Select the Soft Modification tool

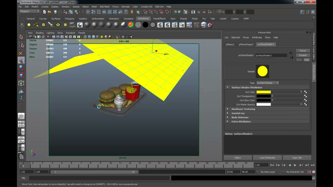coord(21,91)
